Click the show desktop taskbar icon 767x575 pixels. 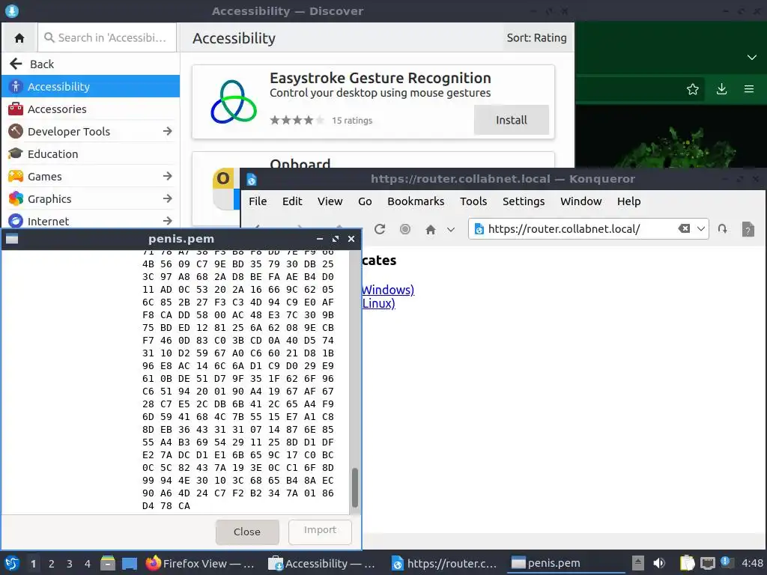[x=129, y=563]
